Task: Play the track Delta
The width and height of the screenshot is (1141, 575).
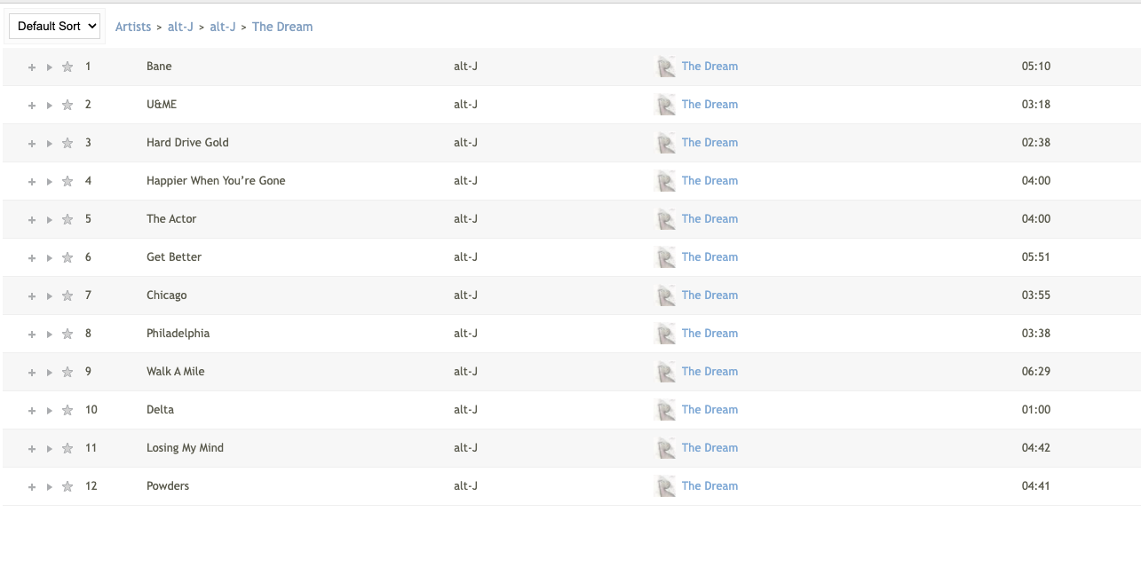Action: pos(50,411)
